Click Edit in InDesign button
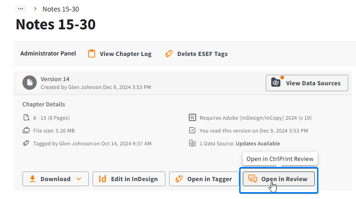 [x=129, y=179]
